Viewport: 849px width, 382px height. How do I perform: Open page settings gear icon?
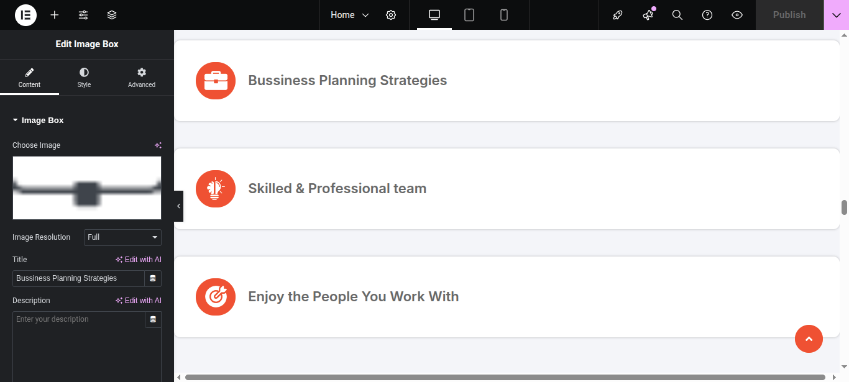pos(391,15)
